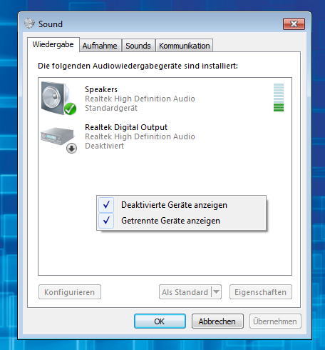Open the Sounds tab
Viewport: 325px width, 350px height.
tap(138, 46)
